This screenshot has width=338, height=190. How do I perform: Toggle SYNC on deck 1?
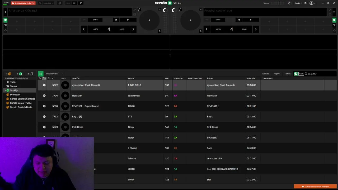click(x=95, y=20)
